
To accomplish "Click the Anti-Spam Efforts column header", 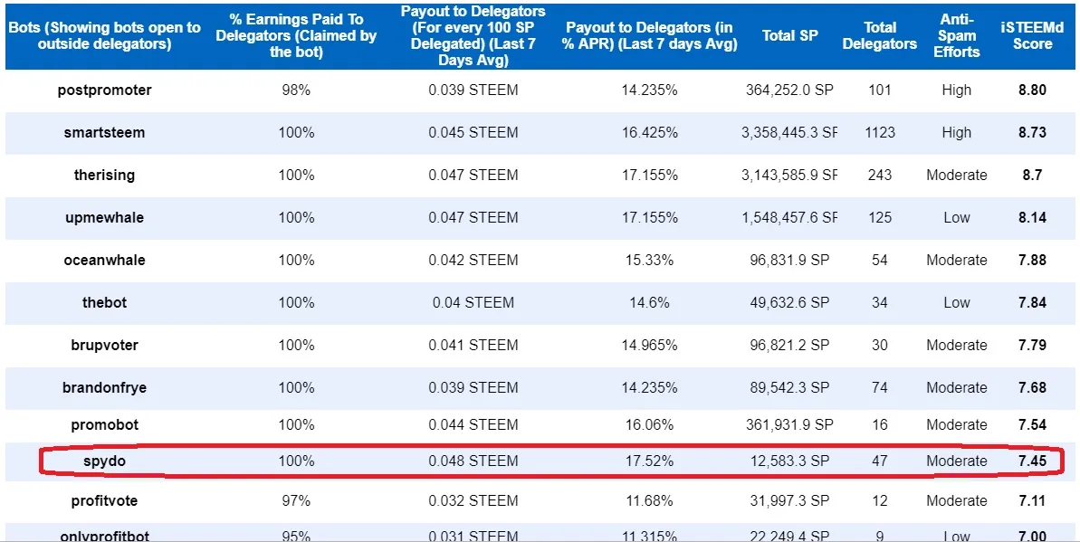I will click(x=957, y=36).
